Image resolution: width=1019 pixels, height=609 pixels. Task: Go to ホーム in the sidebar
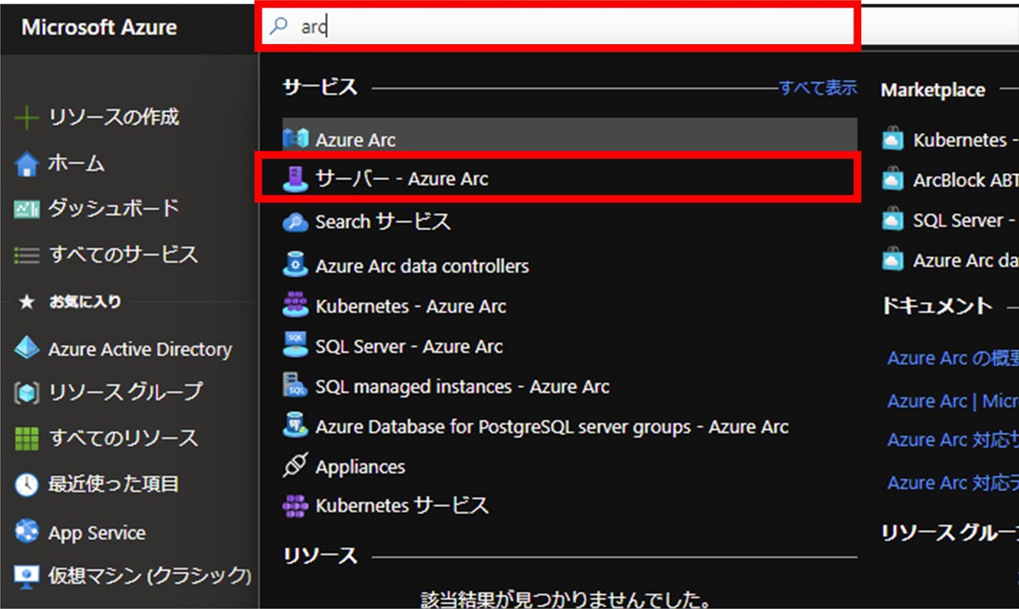coord(76,164)
